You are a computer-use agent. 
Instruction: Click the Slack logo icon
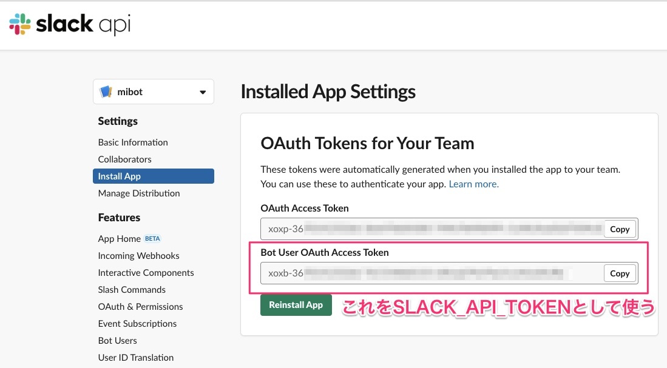20,24
